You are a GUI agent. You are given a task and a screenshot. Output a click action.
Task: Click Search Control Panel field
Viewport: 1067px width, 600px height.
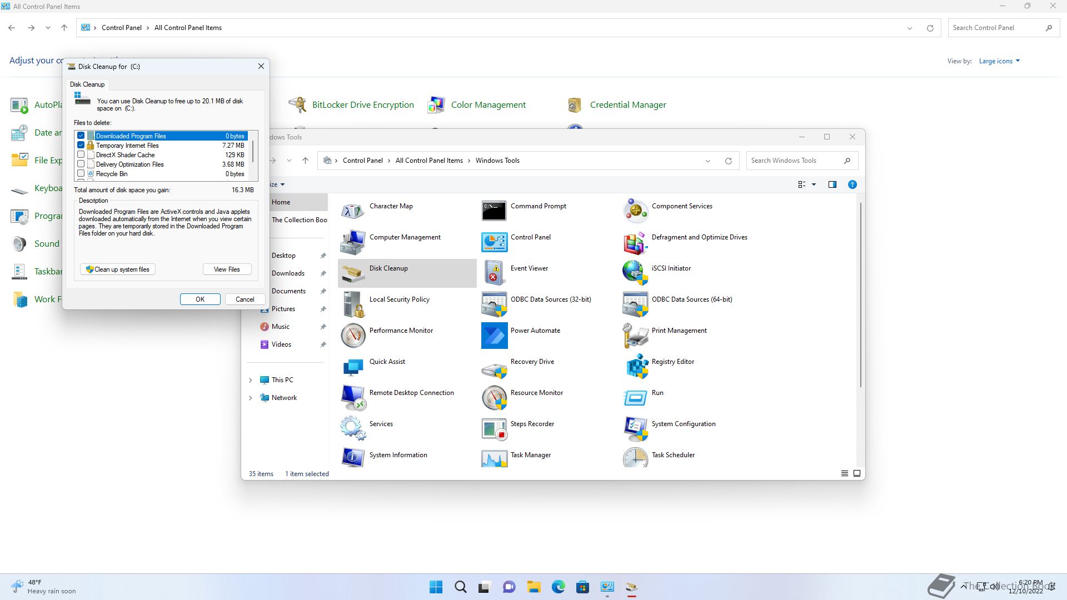click(x=1005, y=28)
